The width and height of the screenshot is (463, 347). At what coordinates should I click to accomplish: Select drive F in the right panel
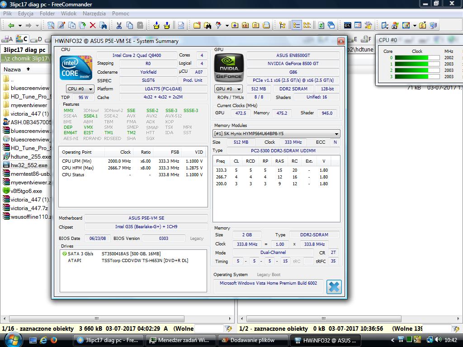366,39
